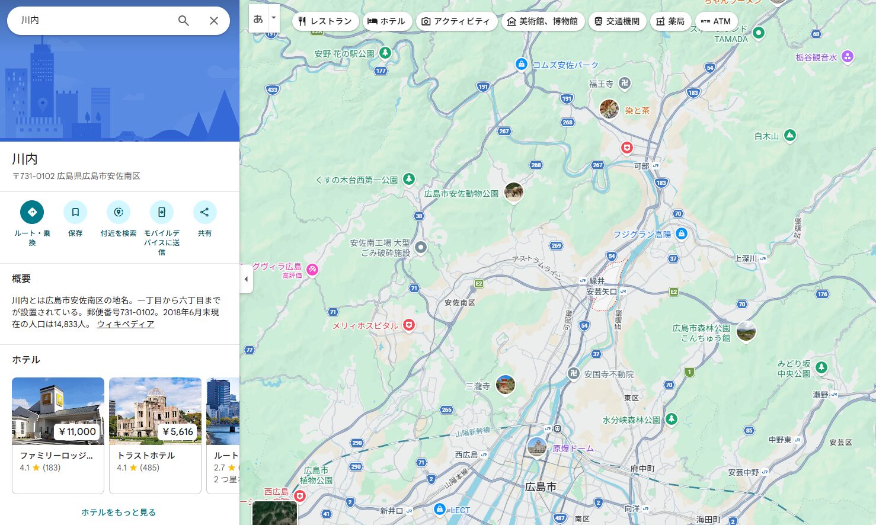Viewport: 876px width, 525px height.
Task: Open the トラストホテル hotel card
Action: pos(155,435)
